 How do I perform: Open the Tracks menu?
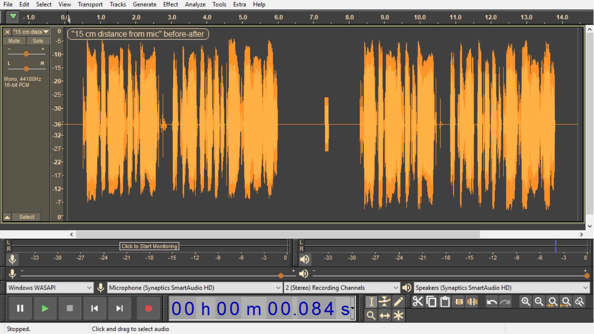click(118, 4)
